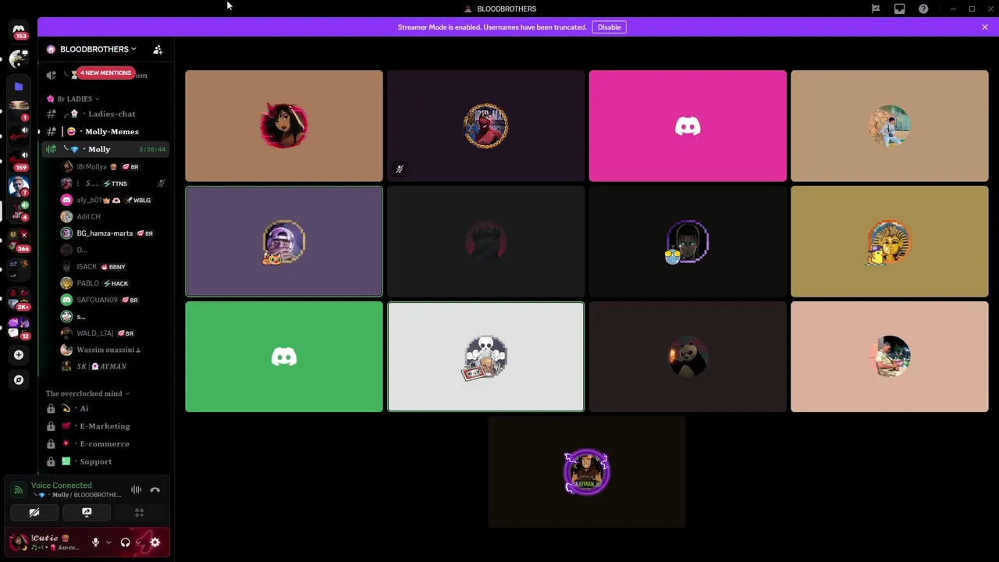Viewport: 999px width, 562px height.
Task: Disconnect from voice call icon
Action: click(155, 490)
